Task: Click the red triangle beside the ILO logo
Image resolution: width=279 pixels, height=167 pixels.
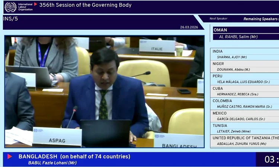Action: (x=36, y=4)
